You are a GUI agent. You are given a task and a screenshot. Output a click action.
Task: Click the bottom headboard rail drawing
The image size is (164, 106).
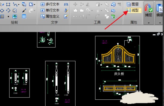pos(120,89)
